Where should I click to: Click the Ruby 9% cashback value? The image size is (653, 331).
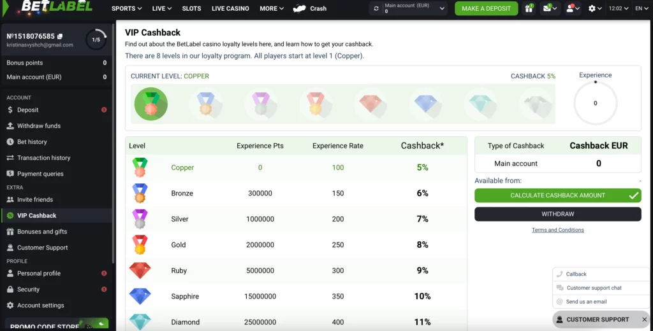(422, 271)
